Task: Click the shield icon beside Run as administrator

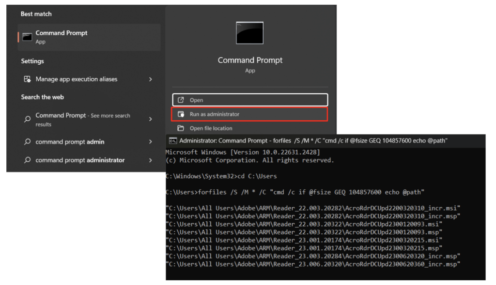Action: click(181, 114)
